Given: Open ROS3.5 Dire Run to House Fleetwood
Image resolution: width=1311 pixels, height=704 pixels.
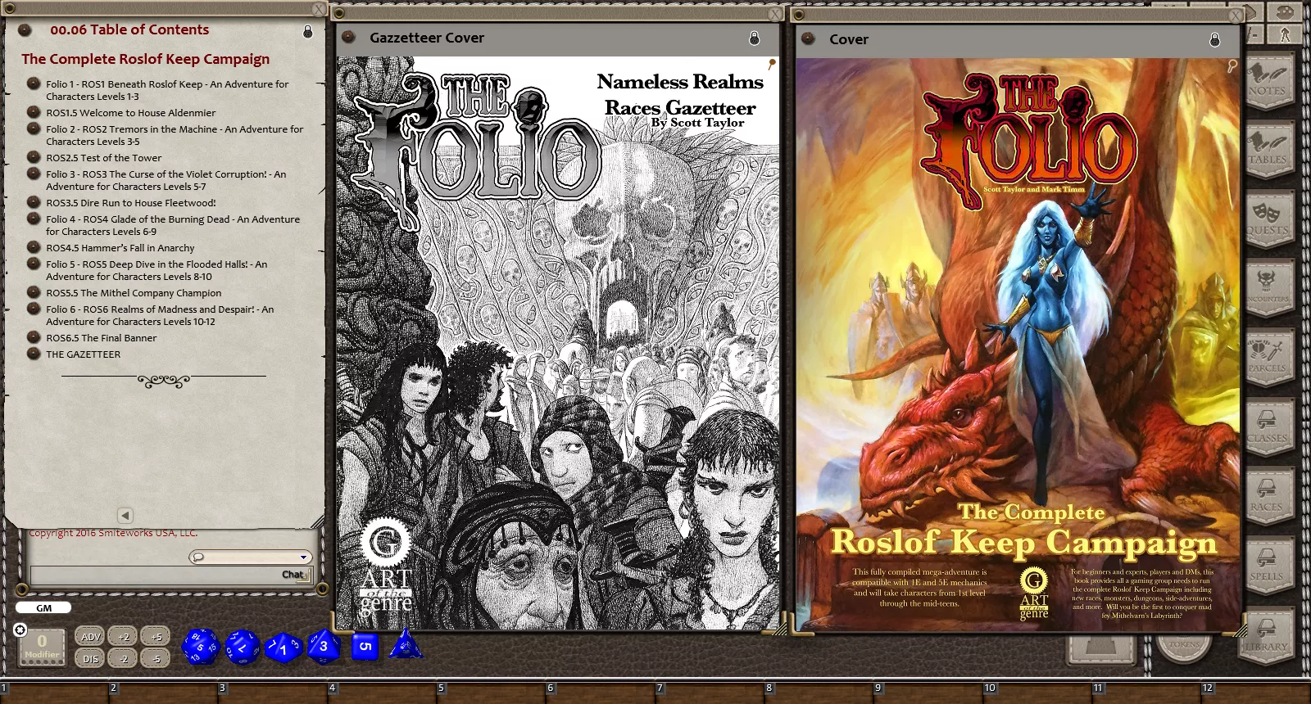Looking at the screenshot, I should click(x=130, y=203).
